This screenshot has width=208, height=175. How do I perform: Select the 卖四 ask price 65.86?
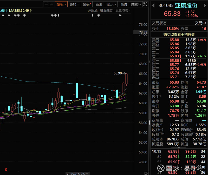tap(174, 44)
